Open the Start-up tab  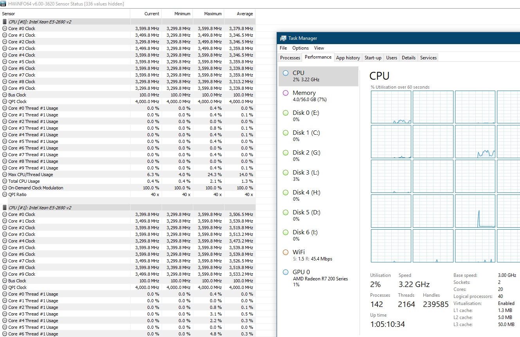pyautogui.click(x=373, y=58)
